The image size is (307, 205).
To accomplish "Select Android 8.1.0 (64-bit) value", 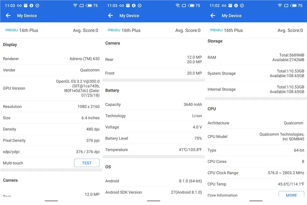I will 190,181.
